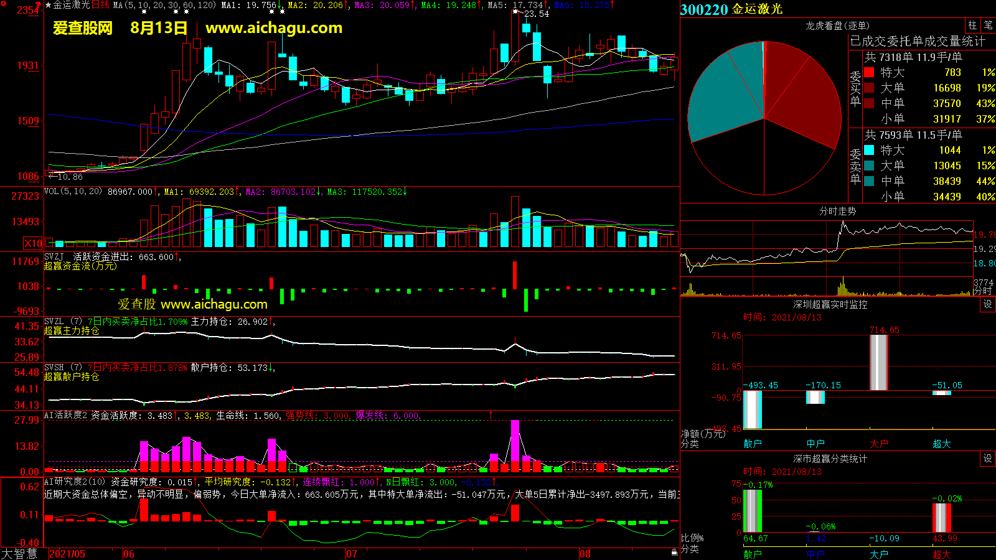Click the 07 month marker on timeline
This screenshot has width=996, height=560.
[352, 554]
